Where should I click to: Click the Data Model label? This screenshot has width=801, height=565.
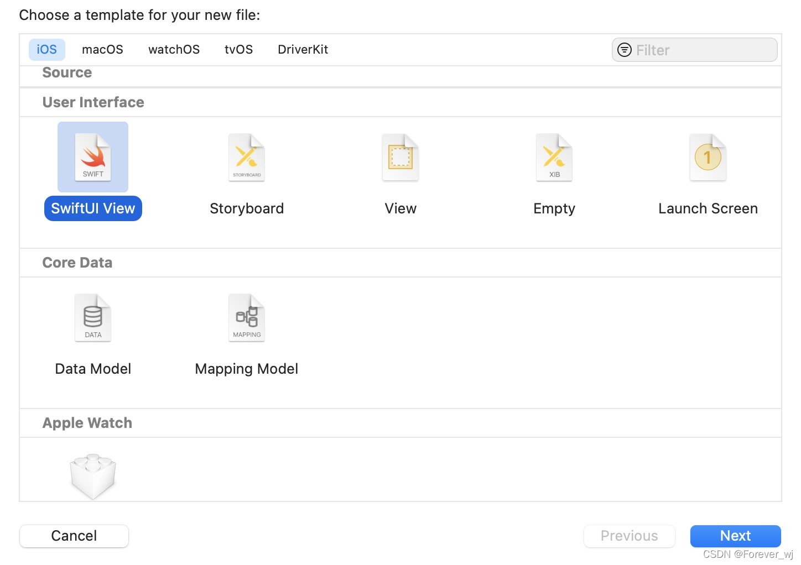coord(93,369)
